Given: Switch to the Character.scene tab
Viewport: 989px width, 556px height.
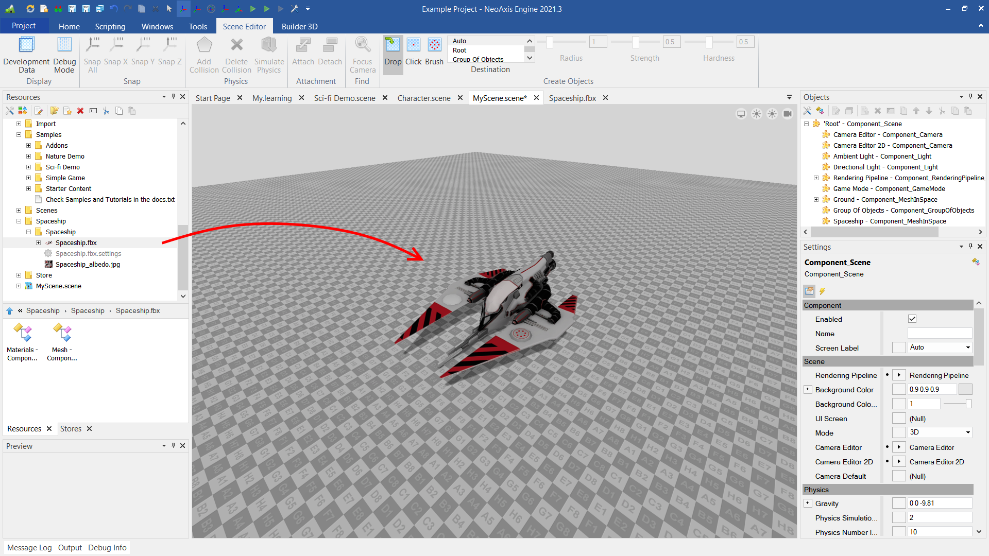Looking at the screenshot, I should (x=423, y=98).
